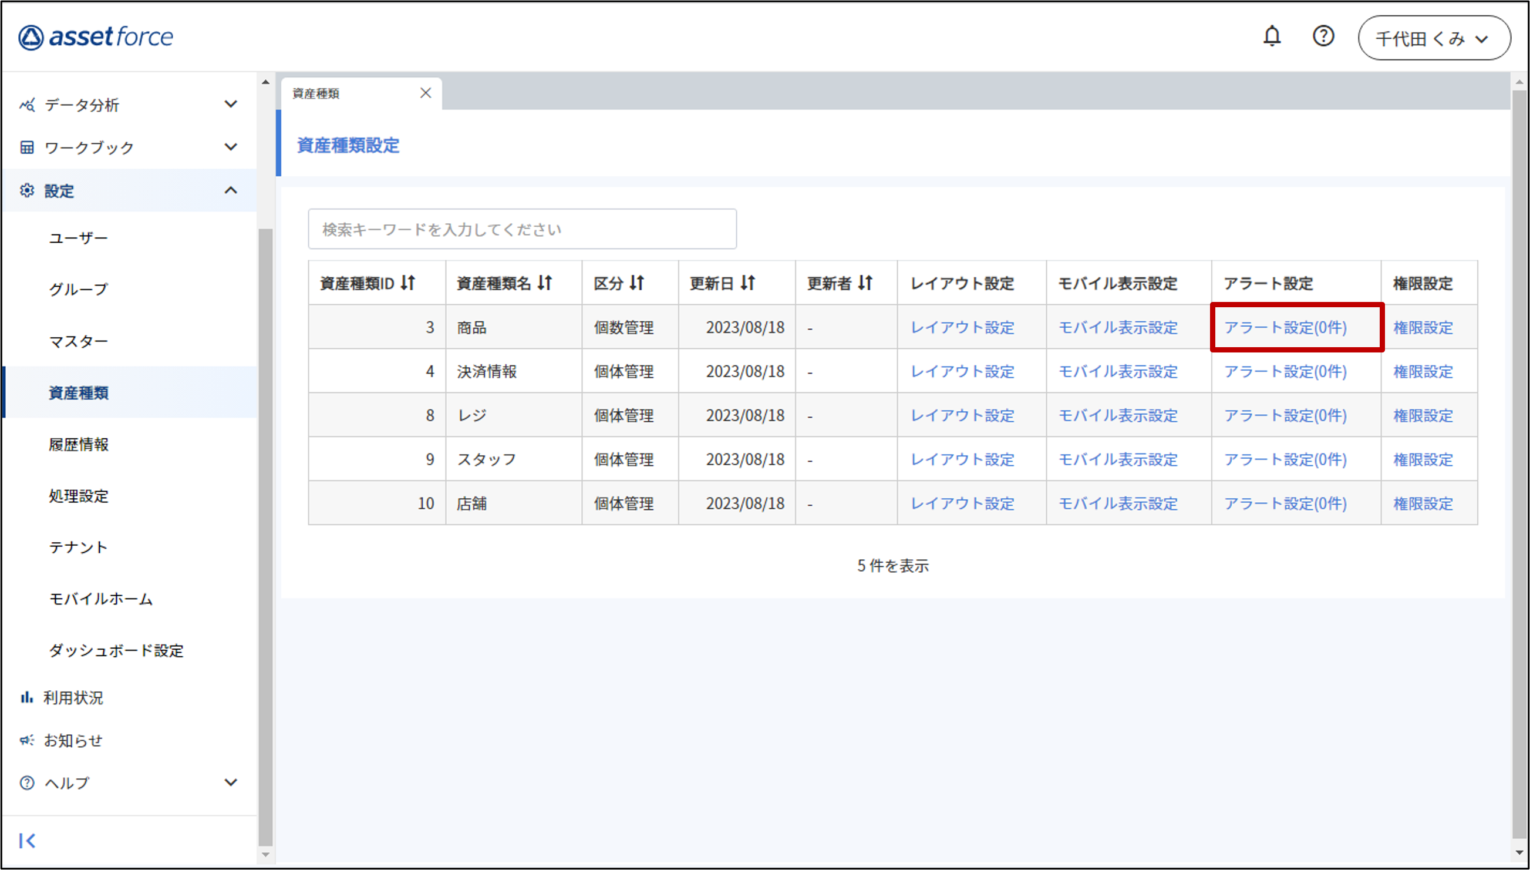Sort by 区分 column sort icon
Image resolution: width=1530 pixels, height=870 pixels.
click(x=637, y=283)
